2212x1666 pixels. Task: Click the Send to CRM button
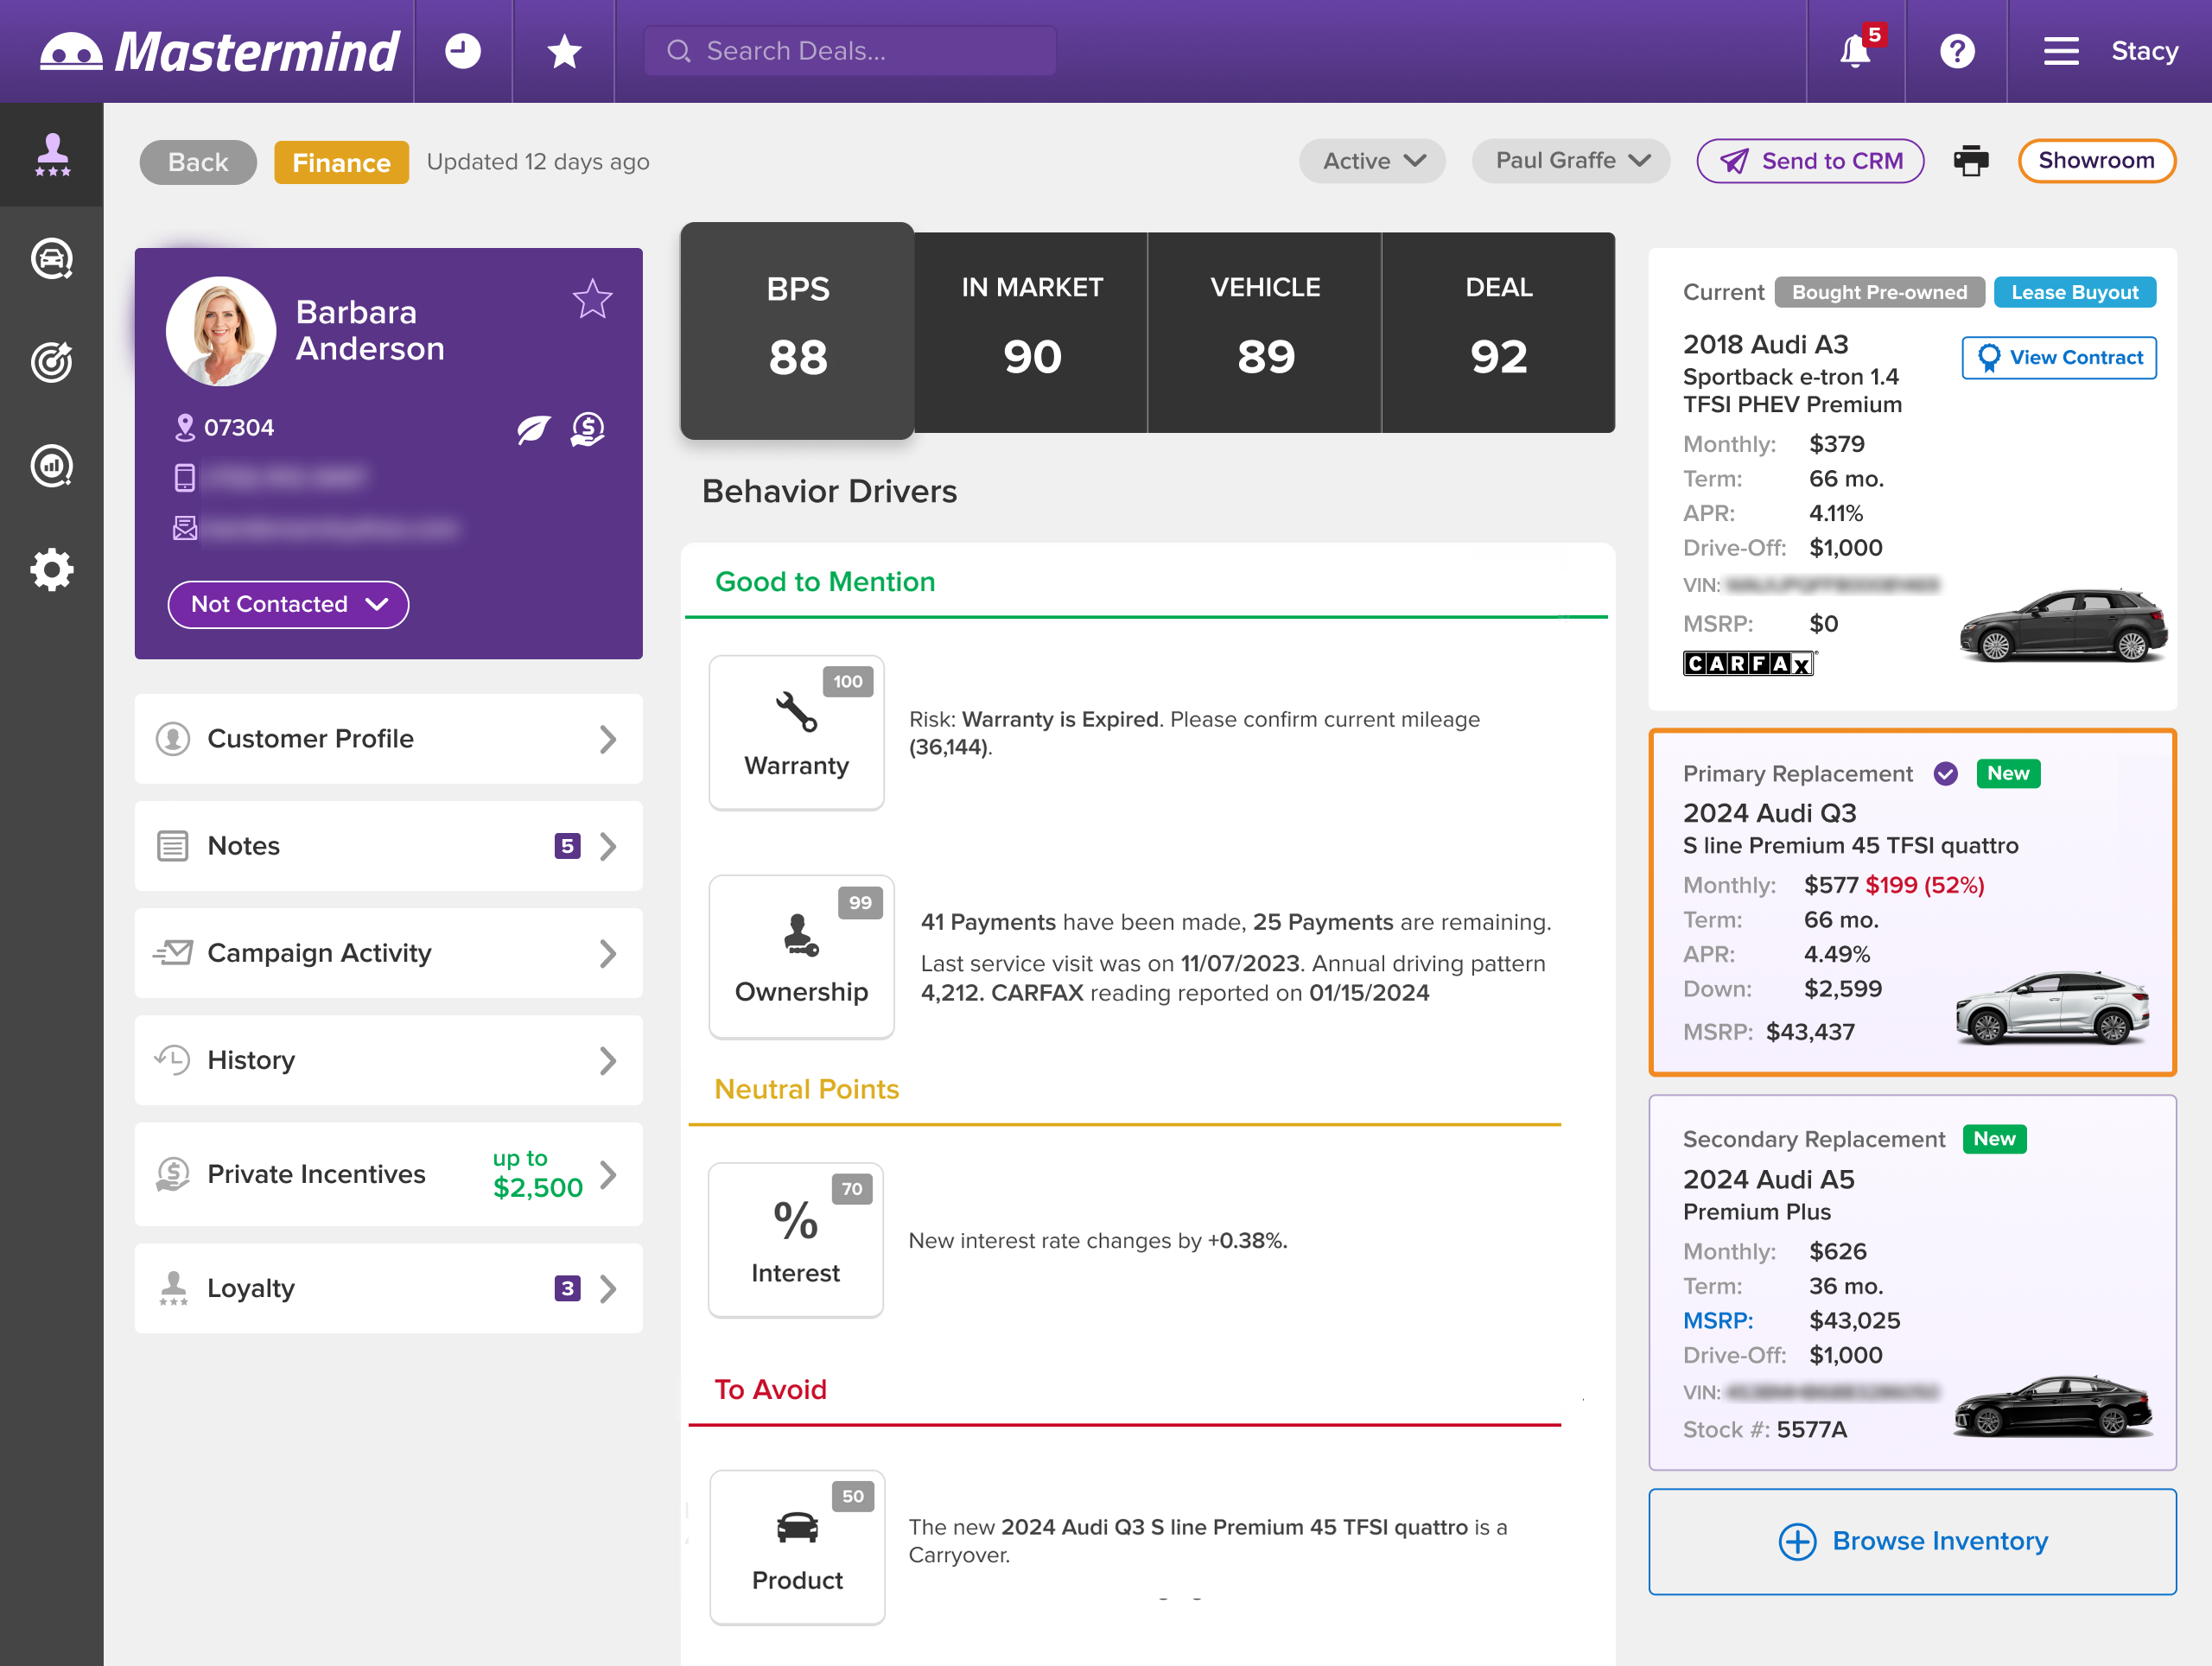coord(1810,160)
